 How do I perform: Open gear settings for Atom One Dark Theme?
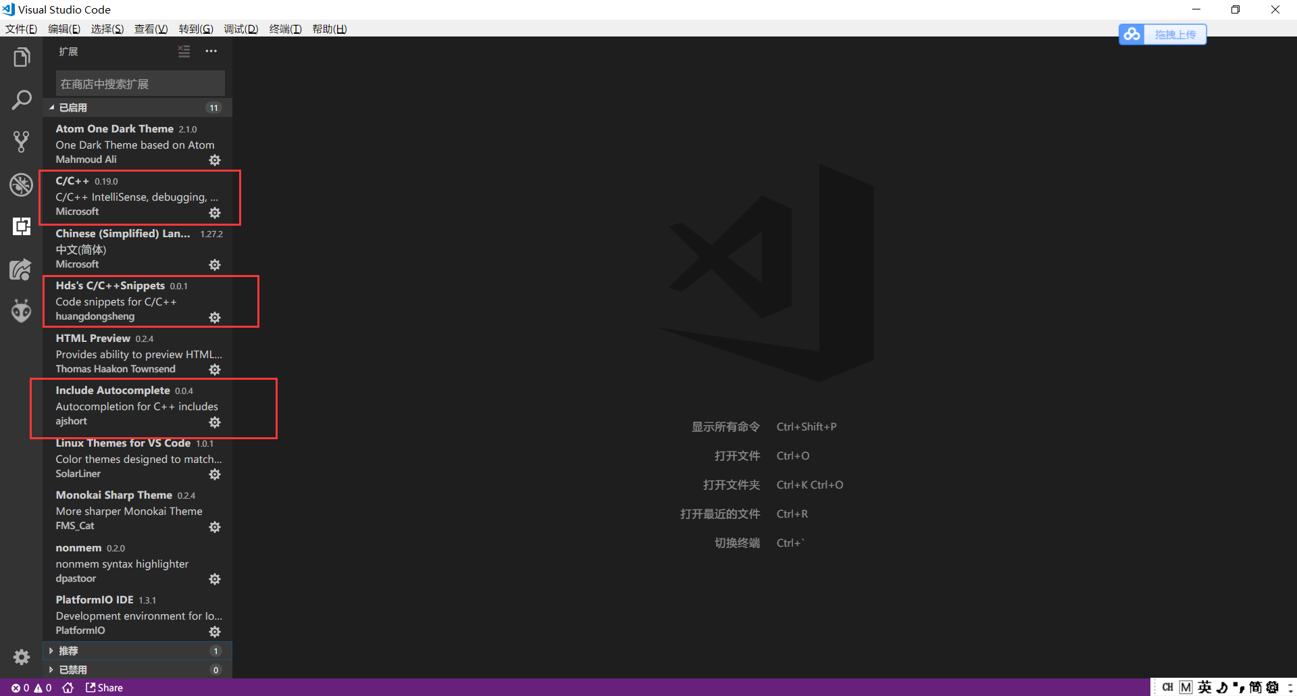click(x=215, y=160)
